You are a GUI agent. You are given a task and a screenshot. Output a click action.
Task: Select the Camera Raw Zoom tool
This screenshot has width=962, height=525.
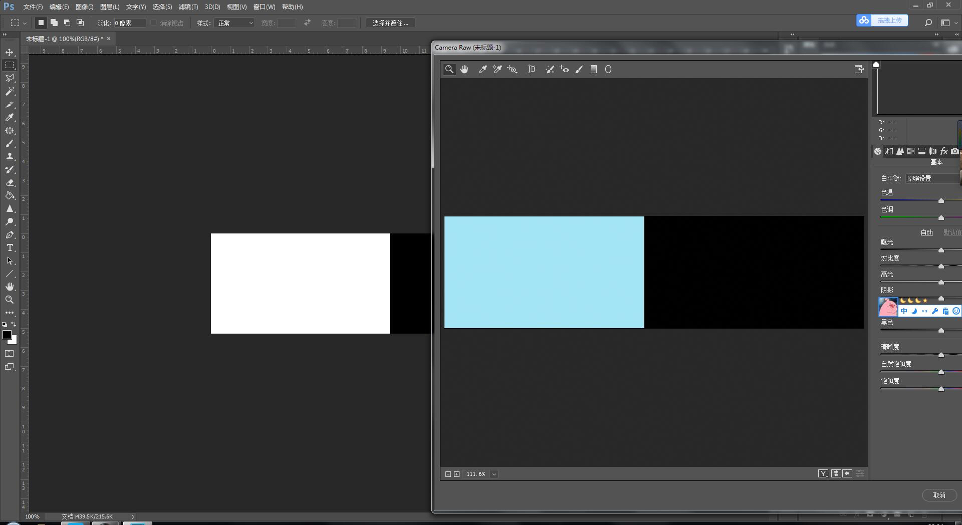449,70
